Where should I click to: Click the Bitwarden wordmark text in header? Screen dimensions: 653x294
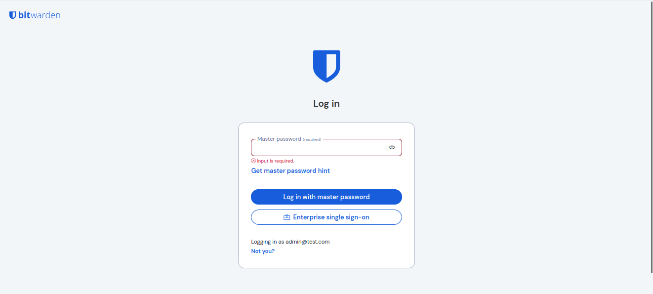39,15
